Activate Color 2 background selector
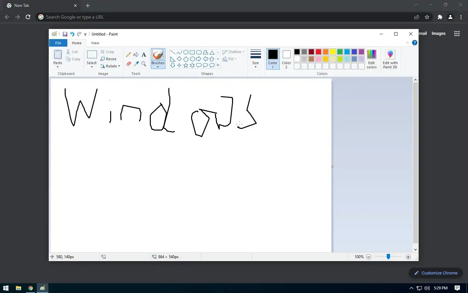 [x=286, y=59]
